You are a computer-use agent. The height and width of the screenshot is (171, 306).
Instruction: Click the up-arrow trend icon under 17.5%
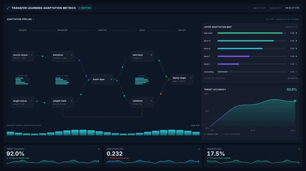(208, 158)
